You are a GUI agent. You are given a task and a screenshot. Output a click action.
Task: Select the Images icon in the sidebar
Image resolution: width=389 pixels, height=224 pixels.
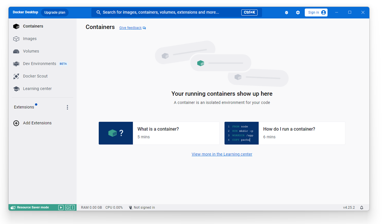16,39
